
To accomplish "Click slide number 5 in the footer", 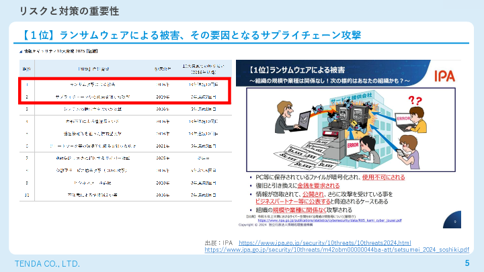I will tap(467, 263).
